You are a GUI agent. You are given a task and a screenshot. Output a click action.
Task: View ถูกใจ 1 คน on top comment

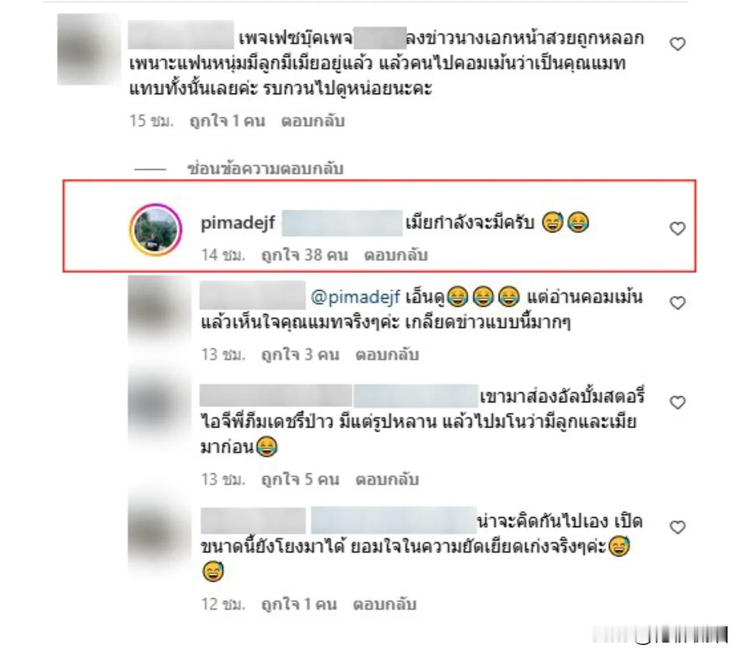(228, 121)
